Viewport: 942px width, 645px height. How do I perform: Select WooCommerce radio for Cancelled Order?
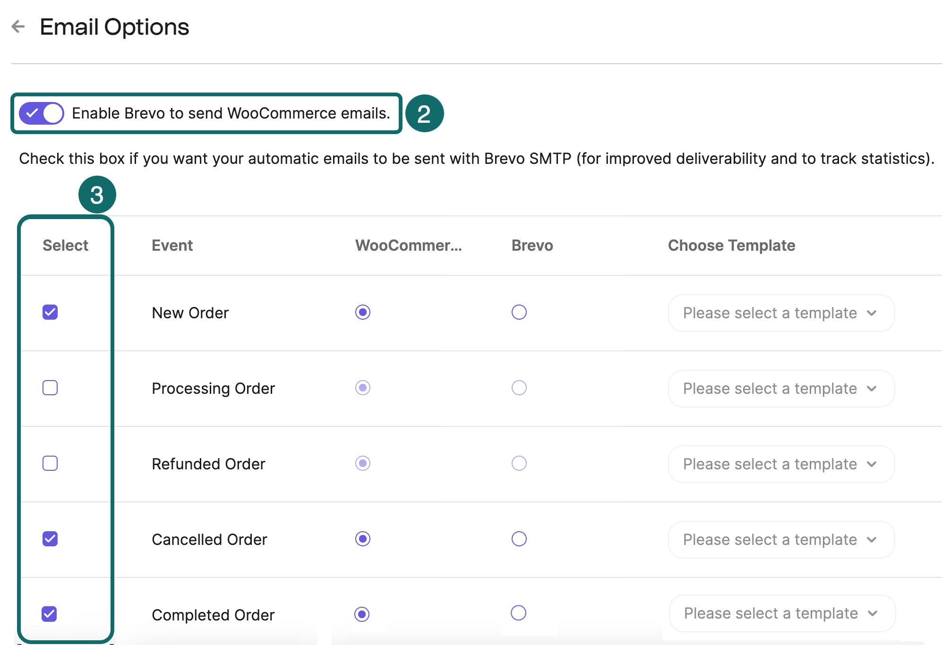click(363, 539)
